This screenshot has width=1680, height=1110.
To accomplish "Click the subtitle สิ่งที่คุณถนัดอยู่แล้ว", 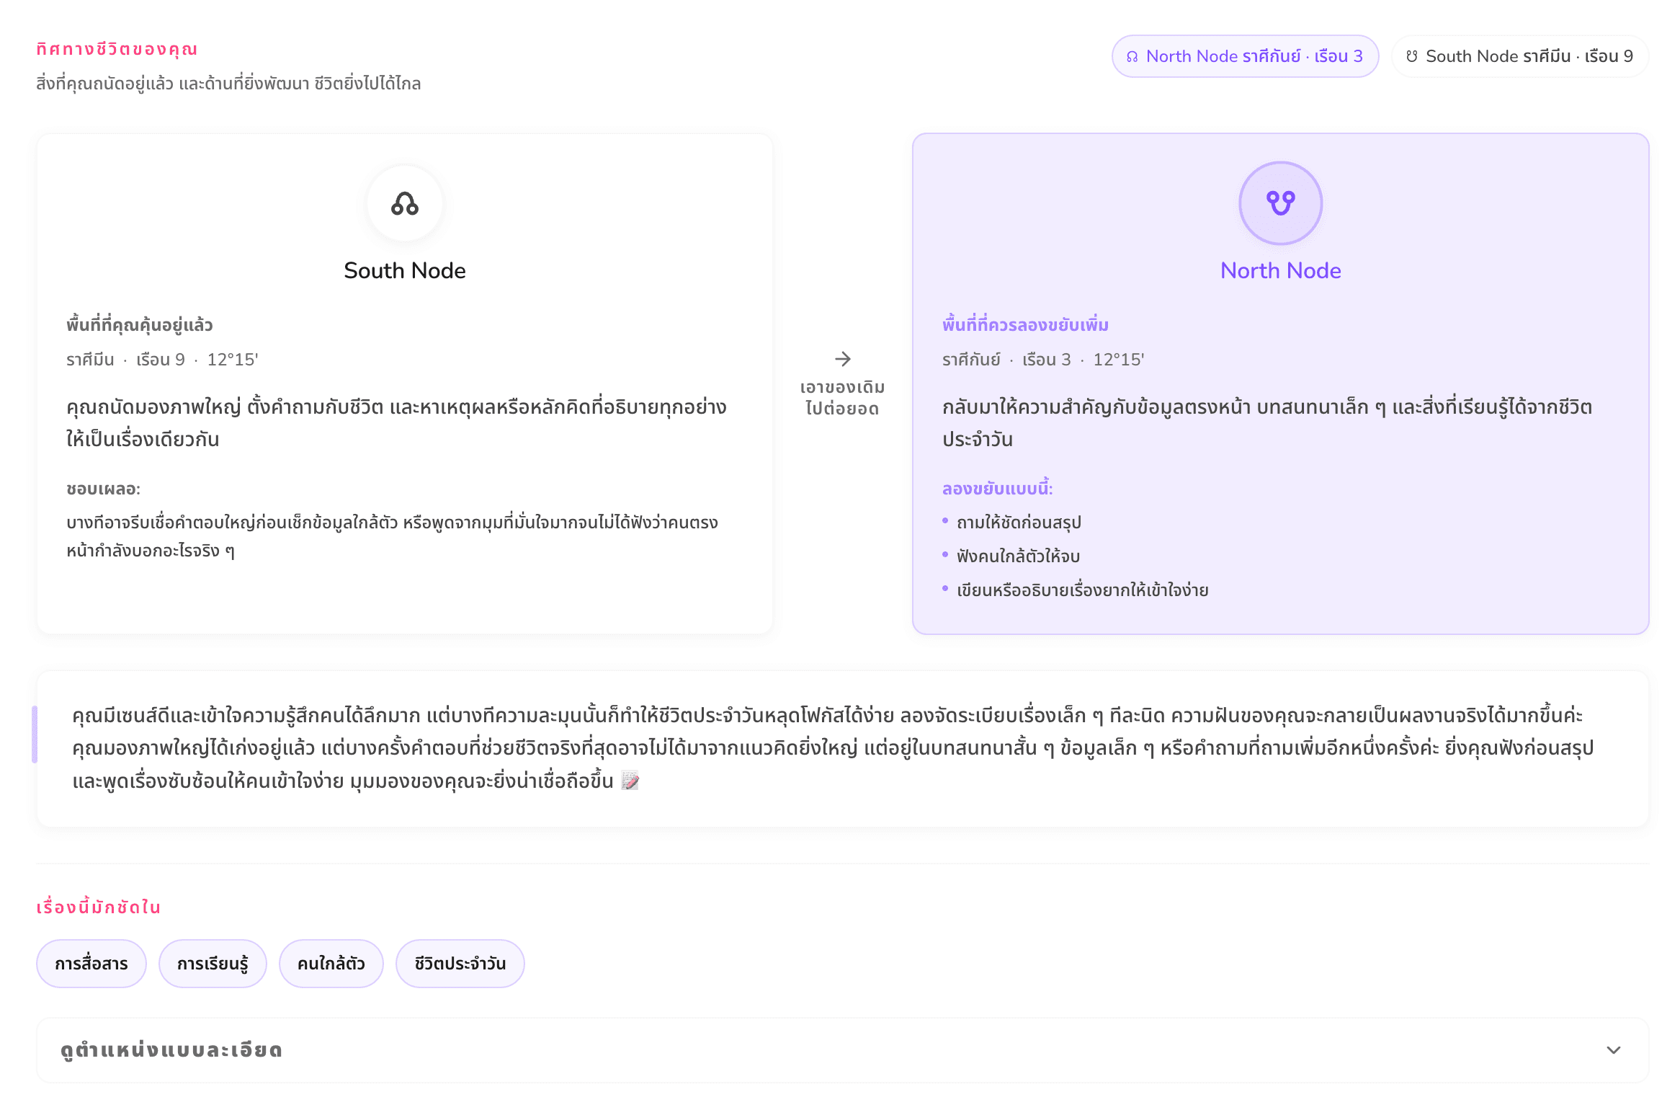I will pos(228,84).
